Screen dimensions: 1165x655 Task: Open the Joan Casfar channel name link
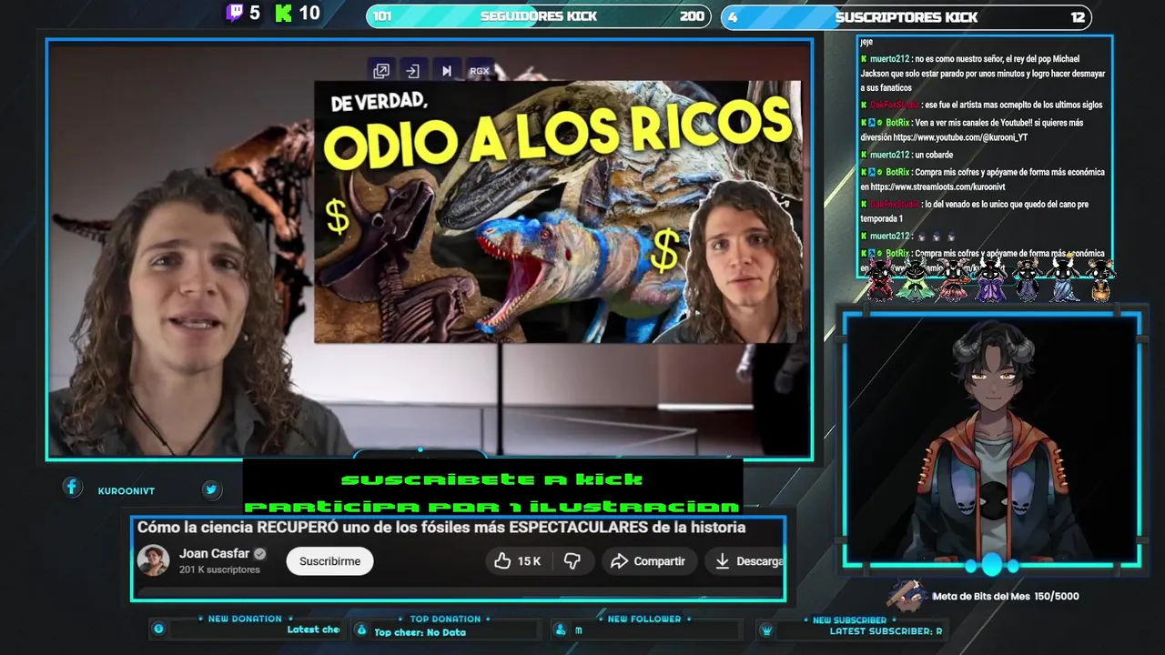pyautogui.click(x=214, y=553)
